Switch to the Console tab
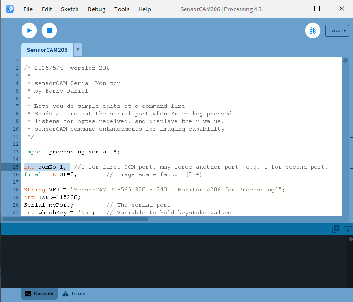353x302 pixels. click(40, 293)
